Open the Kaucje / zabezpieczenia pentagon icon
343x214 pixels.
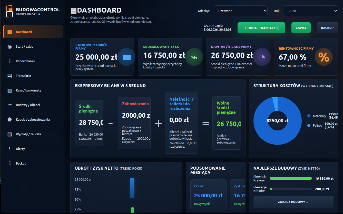click(9, 120)
